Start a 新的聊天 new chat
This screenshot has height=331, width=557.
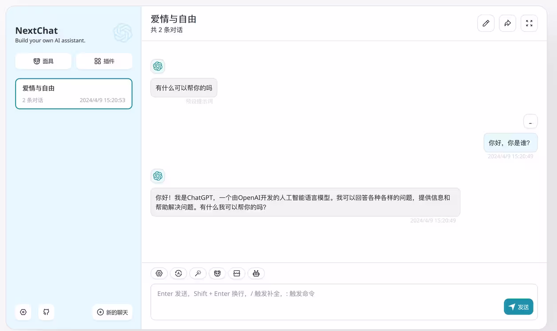(112, 312)
